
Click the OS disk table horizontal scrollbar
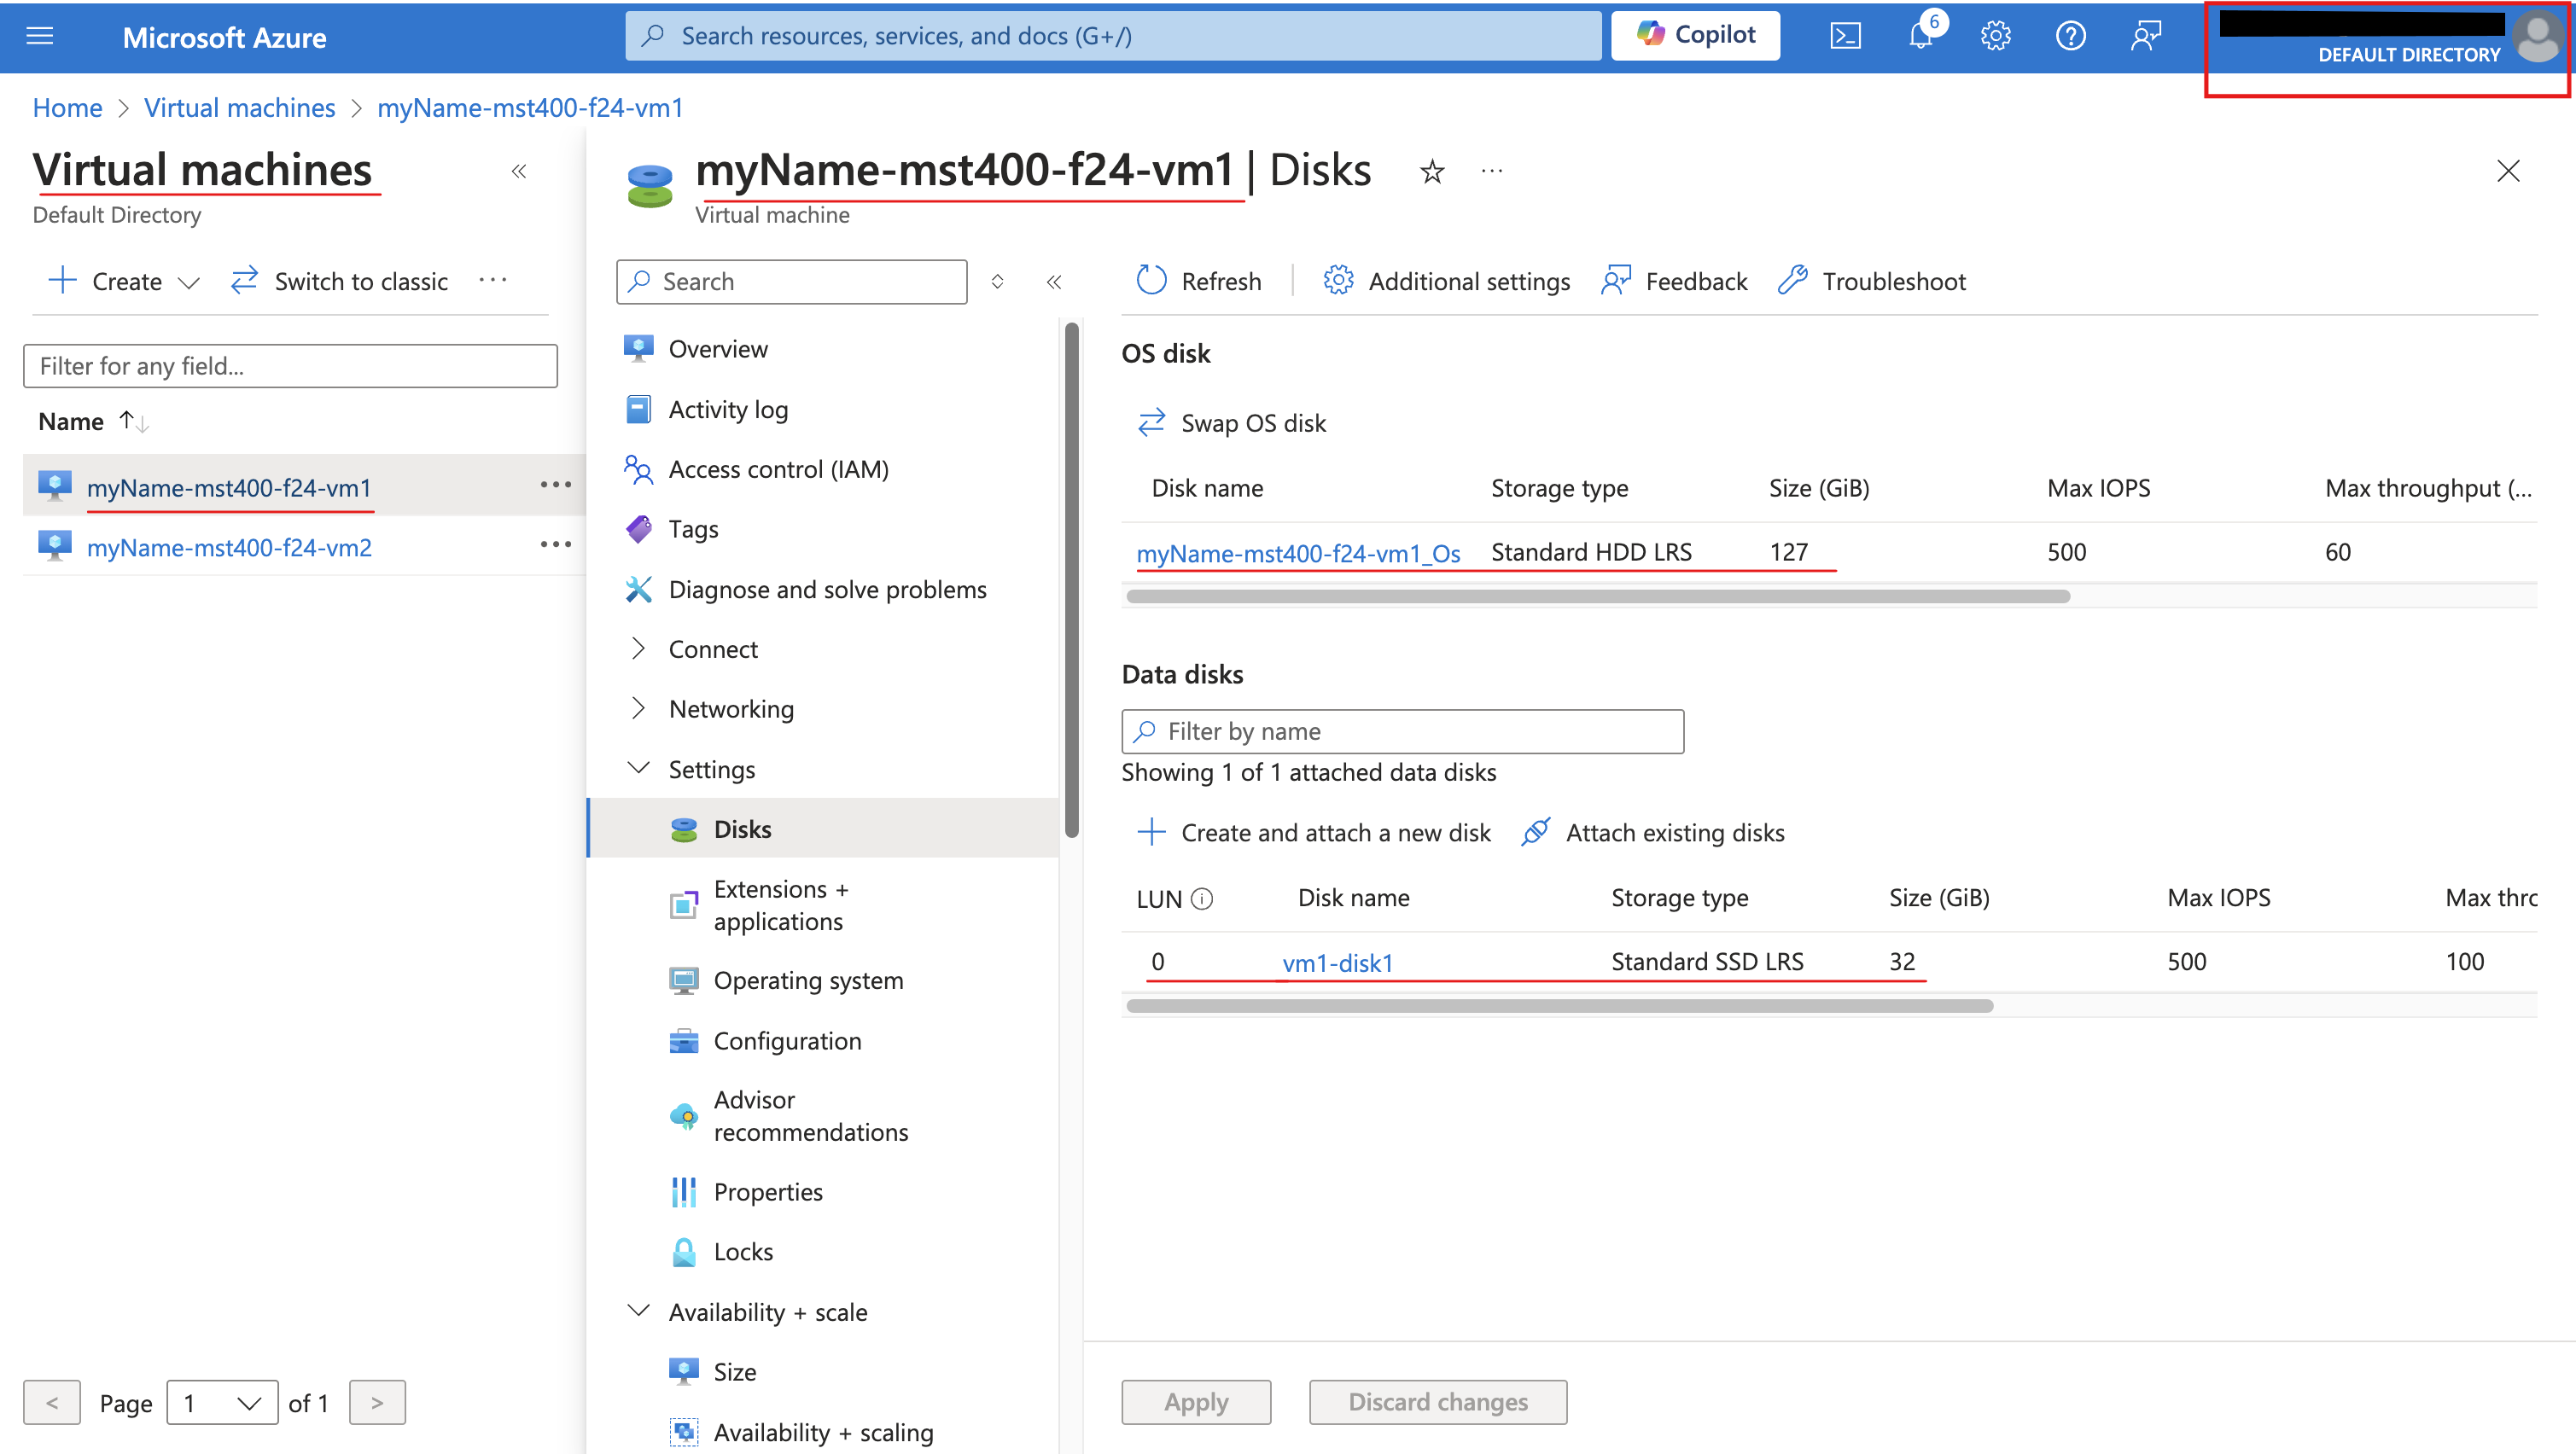(x=1598, y=597)
